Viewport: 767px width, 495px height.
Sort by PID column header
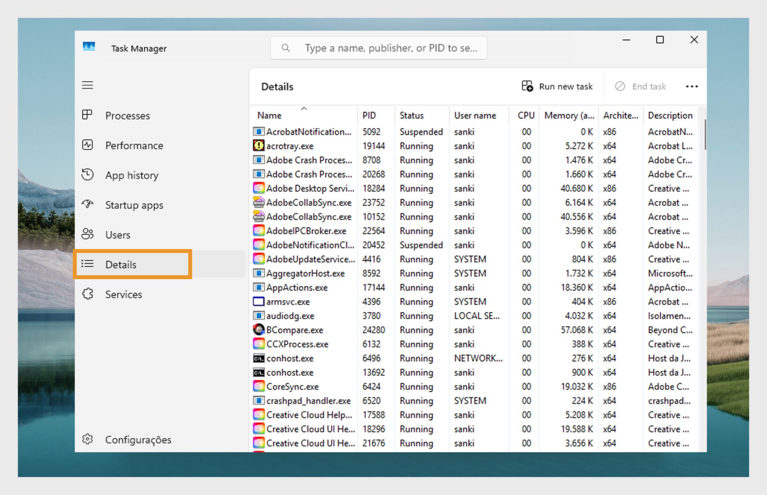(369, 115)
